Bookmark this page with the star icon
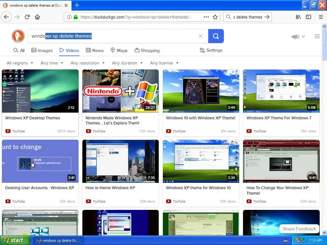The width and height of the screenshot is (327, 245). [215, 17]
